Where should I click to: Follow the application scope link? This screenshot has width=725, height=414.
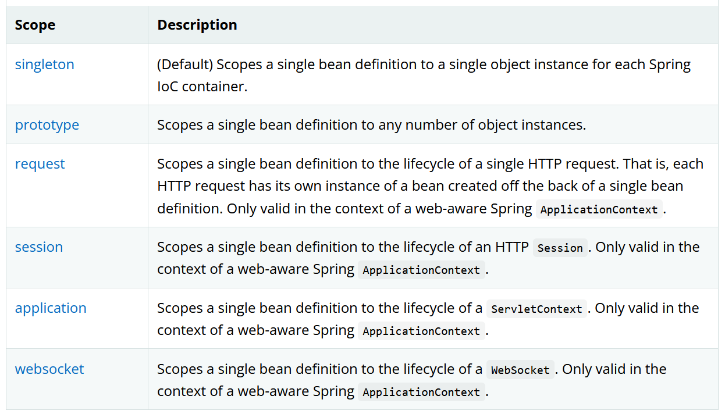[x=51, y=308]
